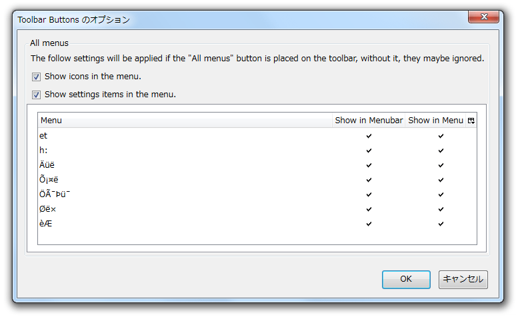Toggle Show in Menubar checkmark for 'et' row
This screenshot has width=518, height=317.
point(369,136)
